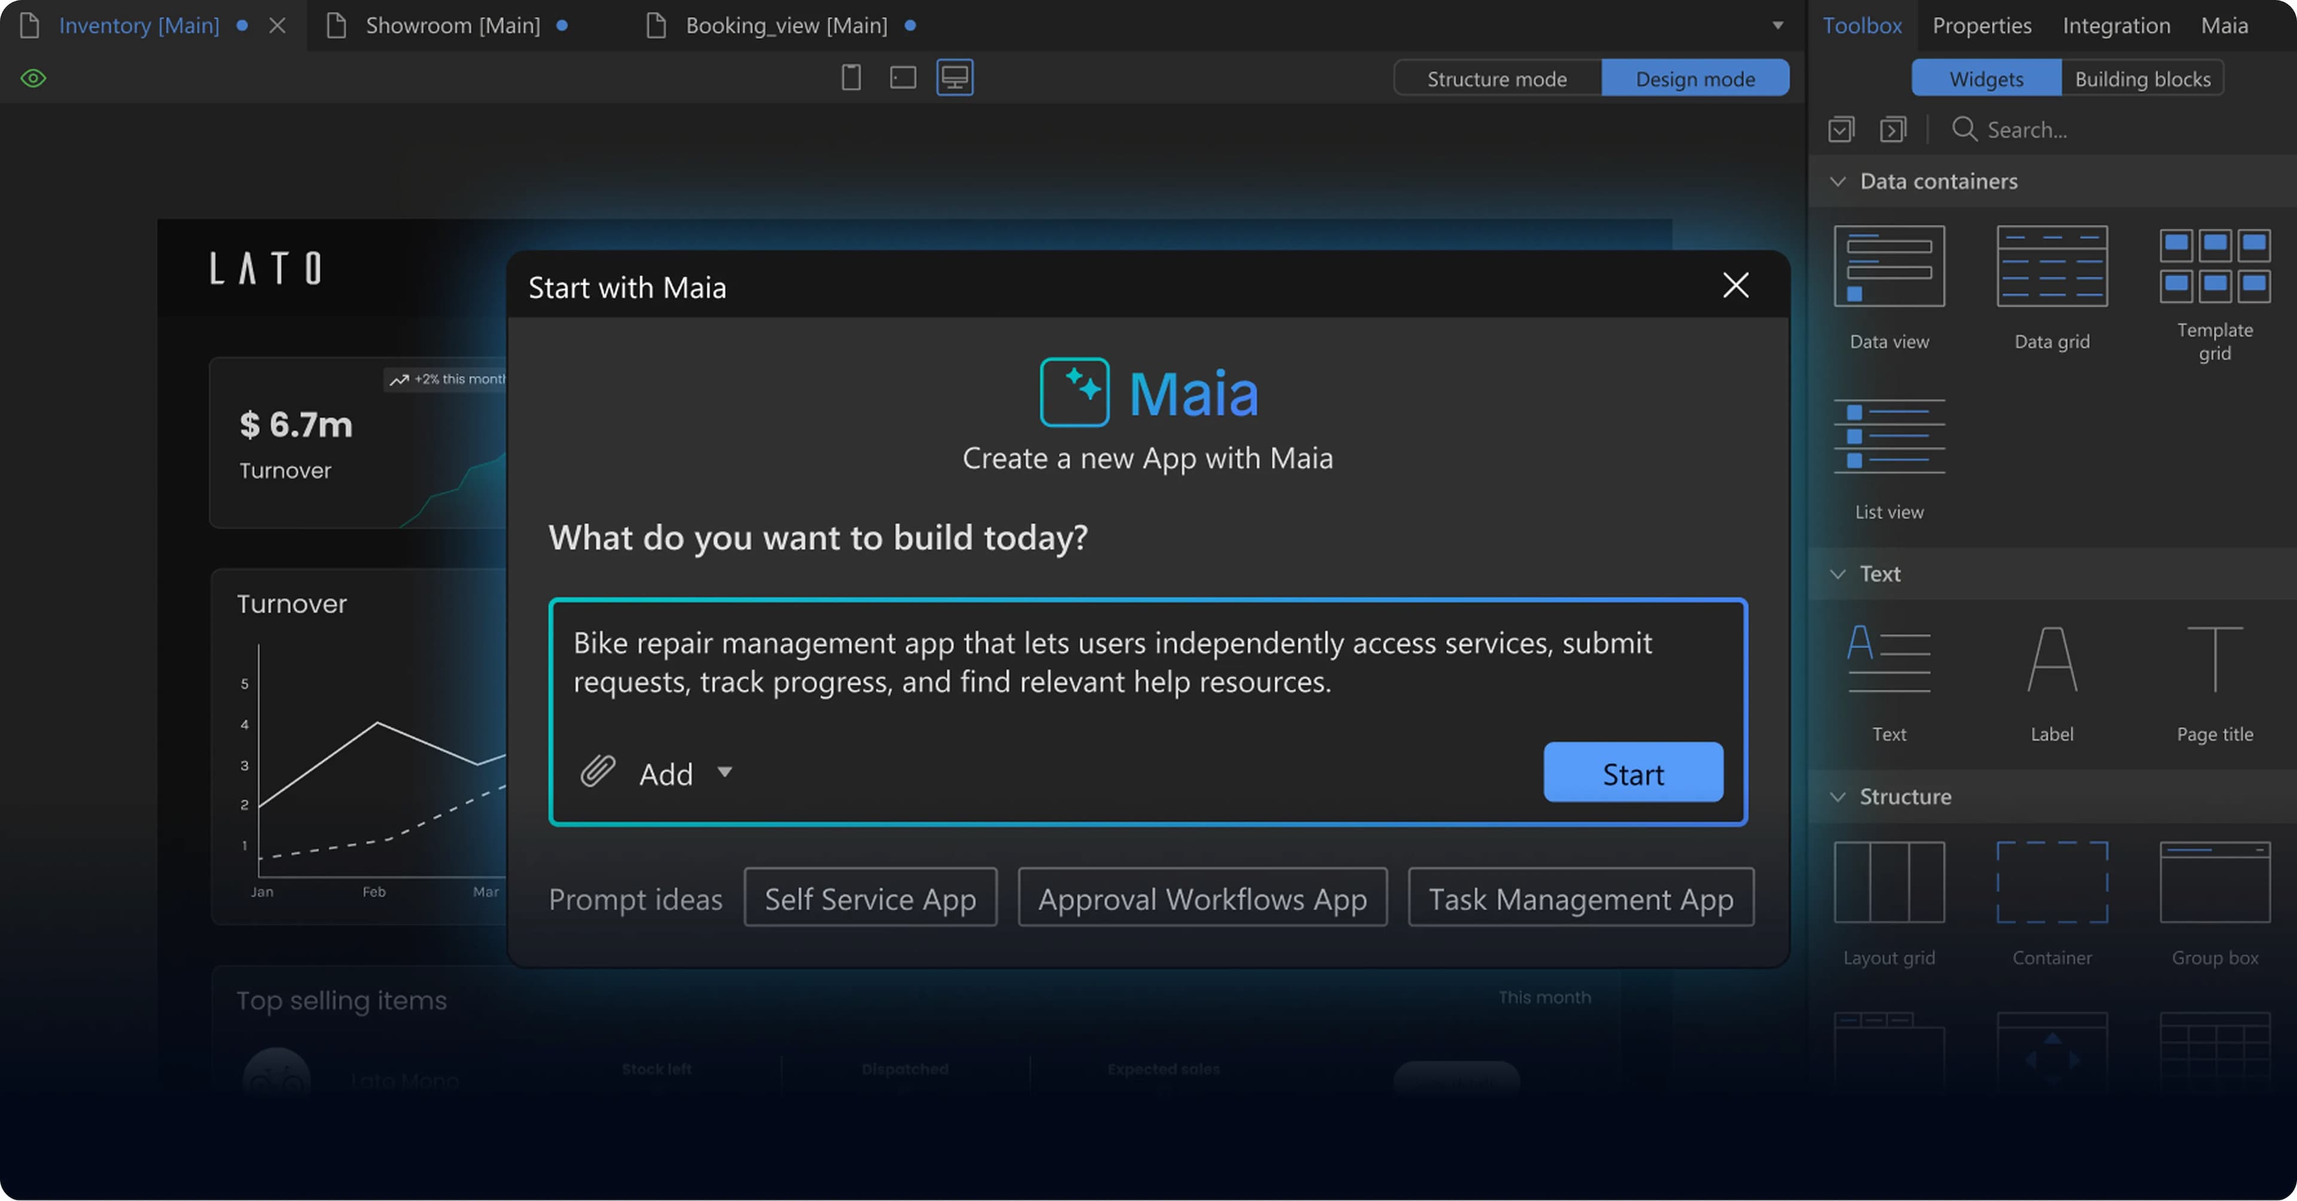
Task: Select the Page title widget
Action: (x=2215, y=660)
